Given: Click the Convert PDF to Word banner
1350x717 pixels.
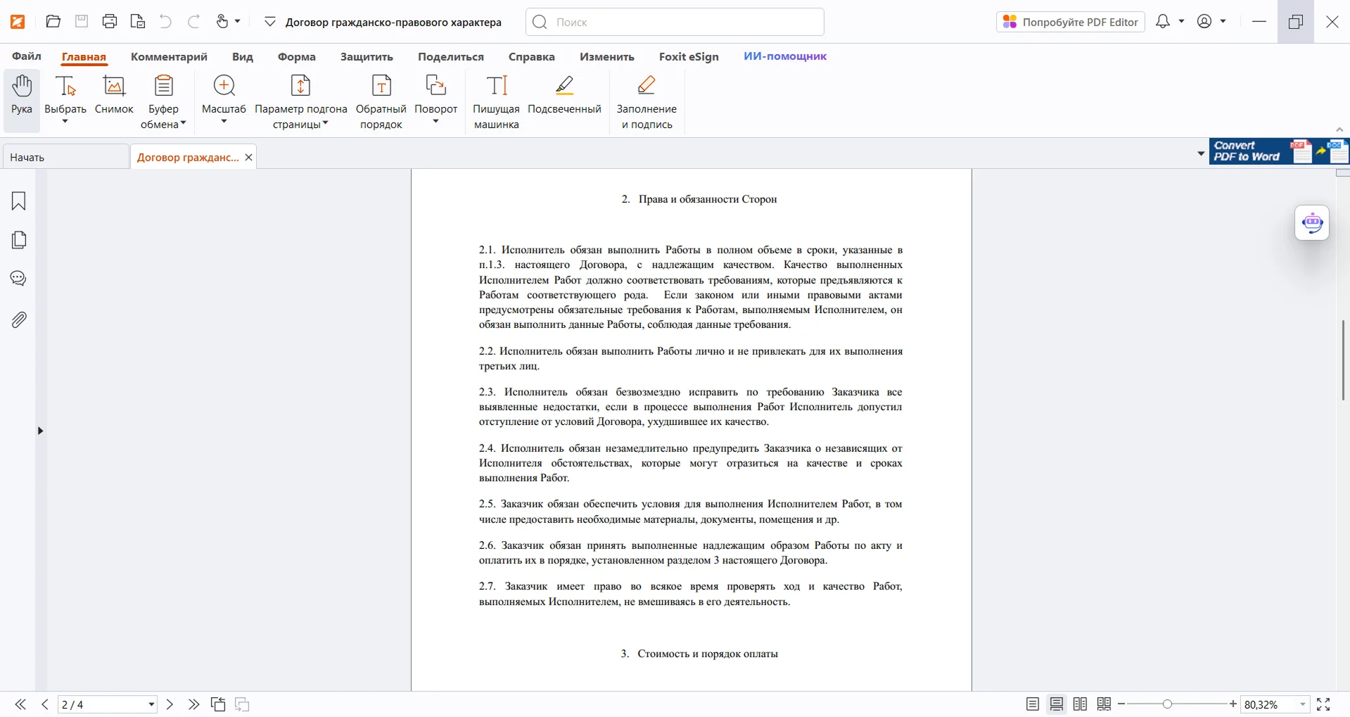Looking at the screenshot, I should point(1279,151).
